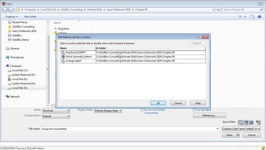Screen dimensions: 266x150
Task: Click Local Disk (S:) in breadcrumb path
Action: coord(48,10)
